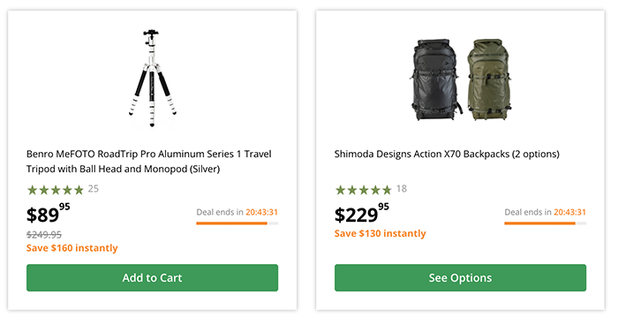618x318 pixels.
Task: Click the backpack's five-star rating
Action: [x=364, y=190]
